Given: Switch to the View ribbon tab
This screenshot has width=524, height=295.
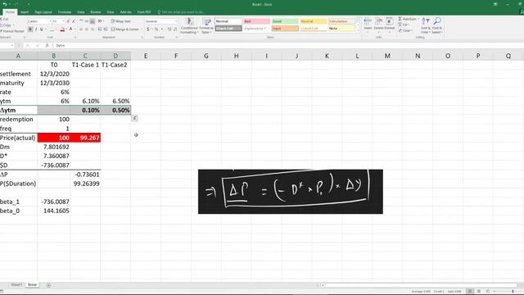Looking at the screenshot, I should click(x=111, y=12).
